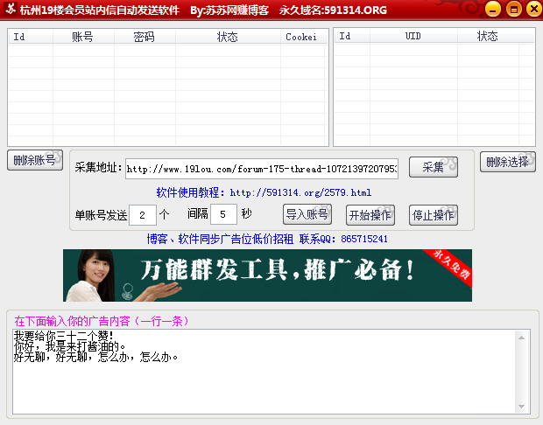Click the 导入账号 button
Image resolution: width=543 pixels, height=425 pixels.
tap(307, 214)
